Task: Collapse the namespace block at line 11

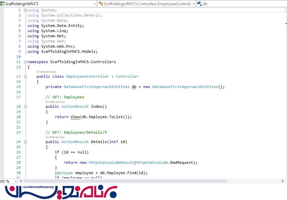Action: point(25,62)
